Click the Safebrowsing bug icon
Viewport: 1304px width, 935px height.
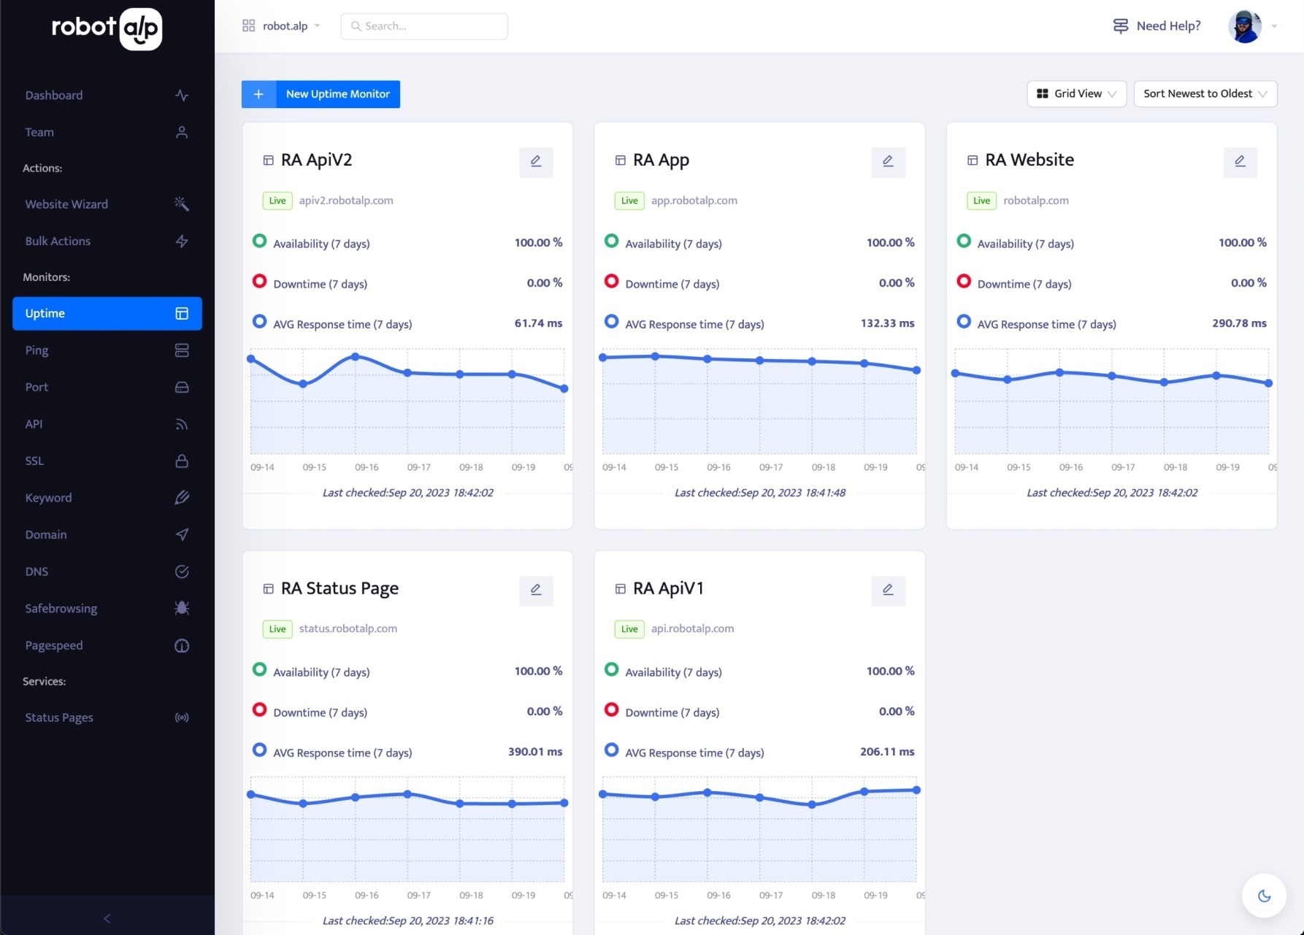(x=182, y=609)
